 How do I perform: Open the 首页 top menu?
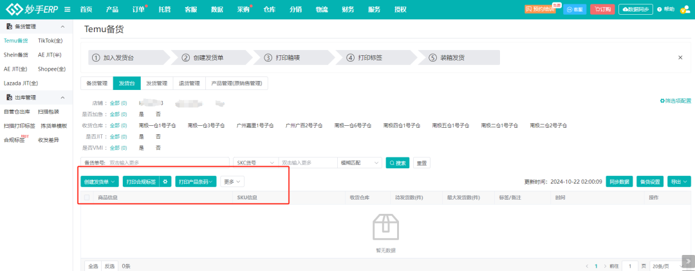(x=86, y=9)
